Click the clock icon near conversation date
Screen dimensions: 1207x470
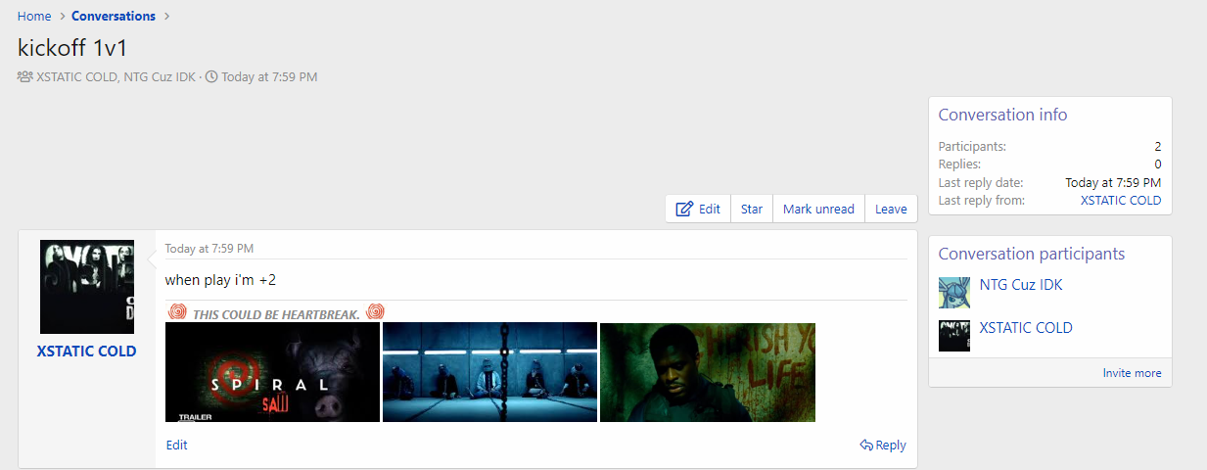tap(211, 76)
